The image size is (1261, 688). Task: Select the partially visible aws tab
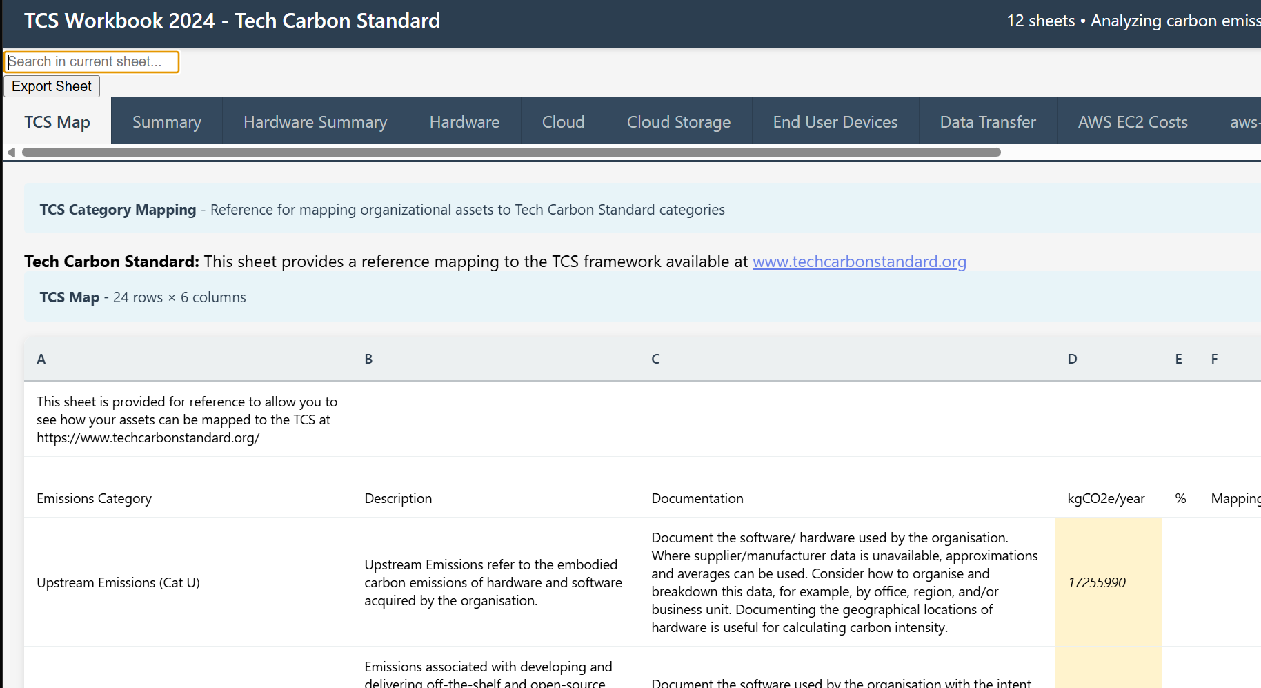click(1245, 121)
